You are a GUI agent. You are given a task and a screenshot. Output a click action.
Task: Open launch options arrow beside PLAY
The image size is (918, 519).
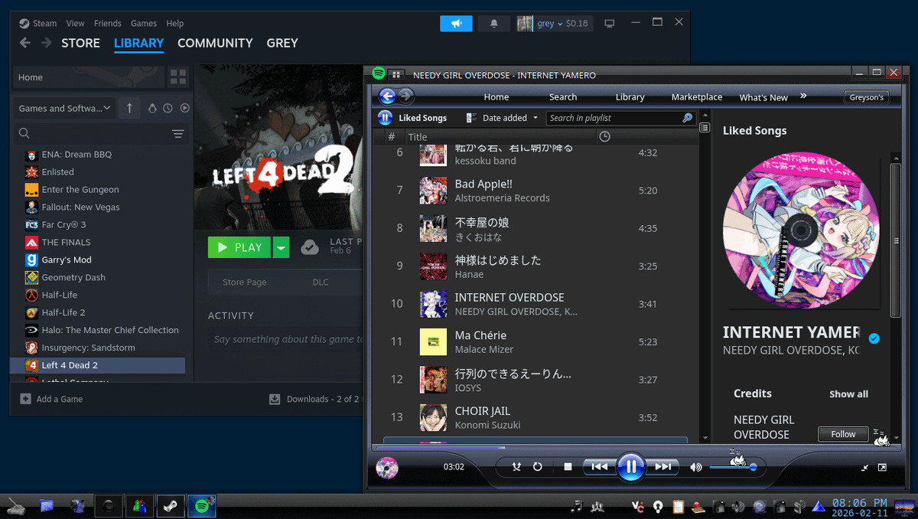click(x=282, y=247)
